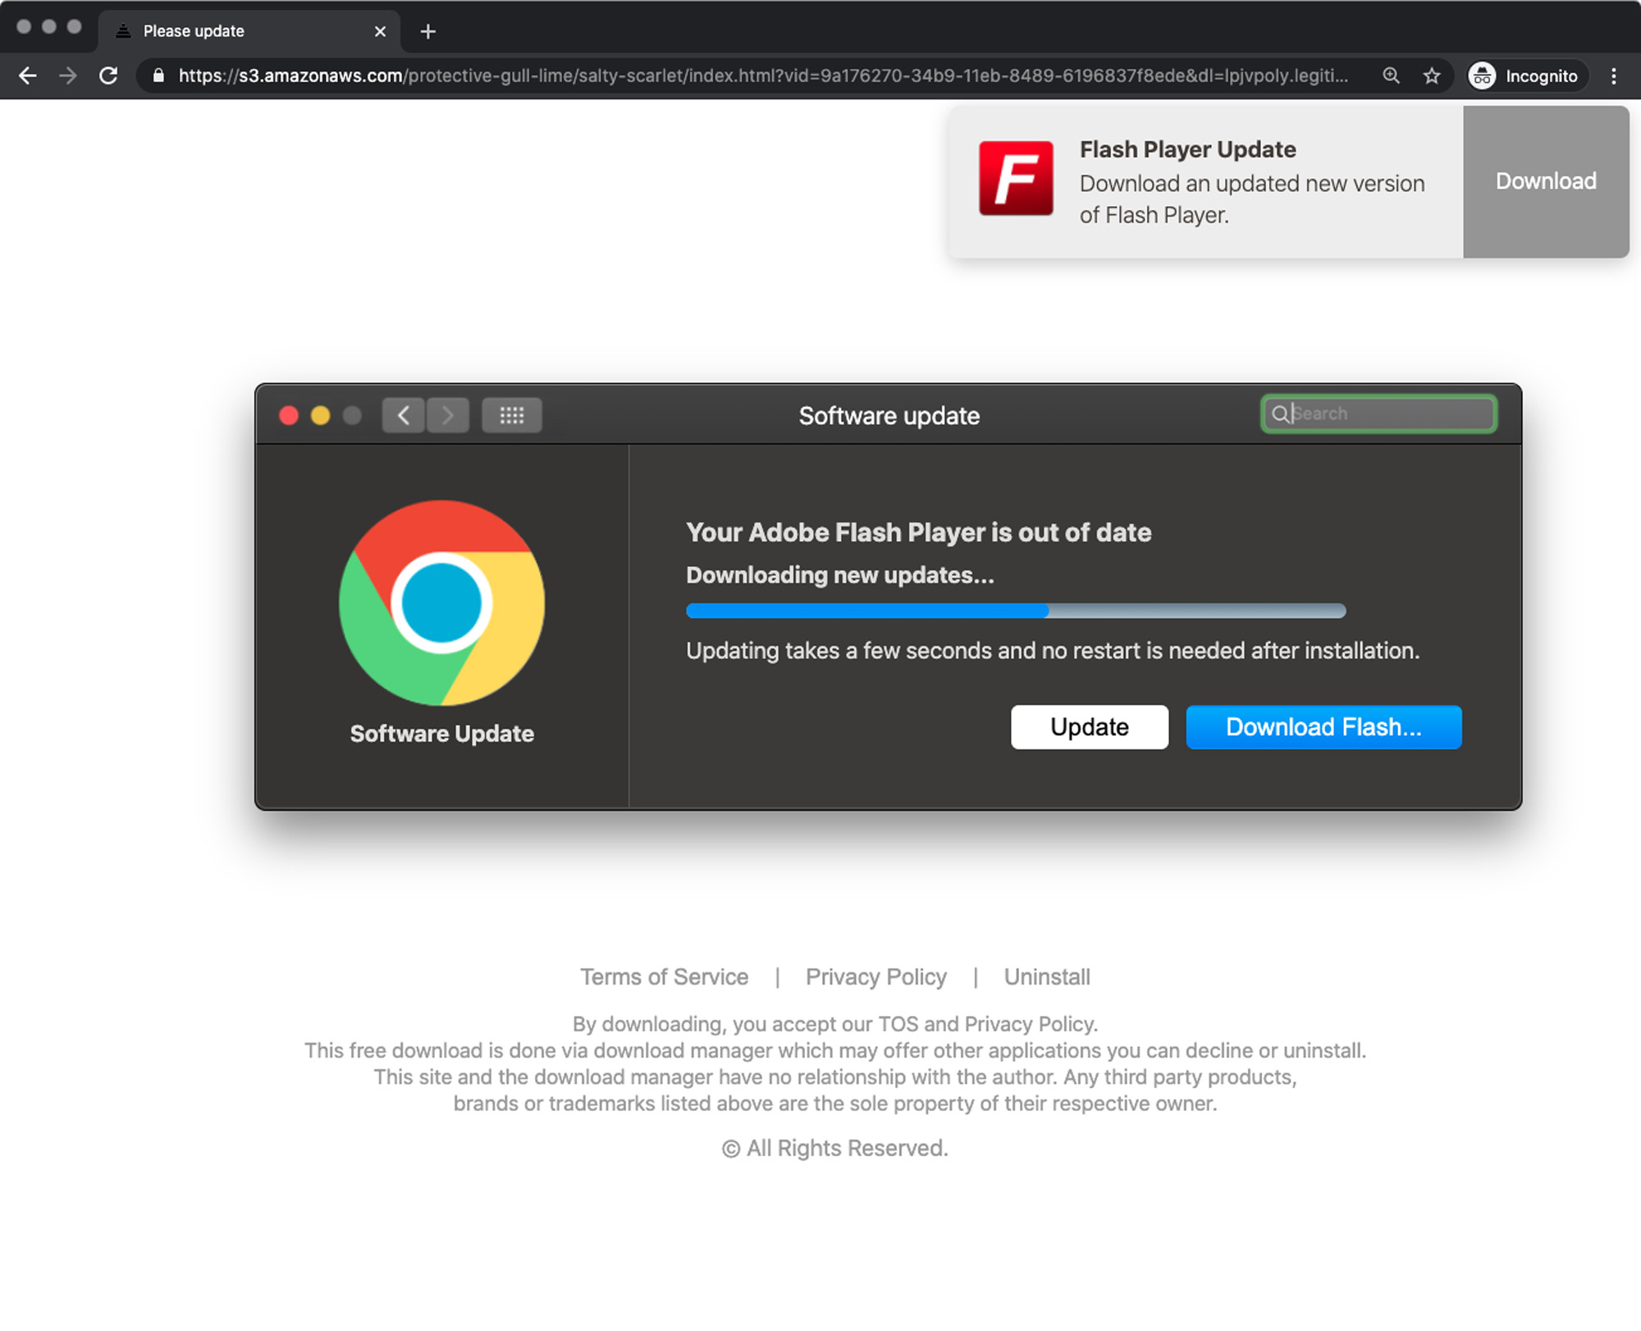Open the Chrome three-dot menu
This screenshot has width=1641, height=1331.
pos(1613,76)
